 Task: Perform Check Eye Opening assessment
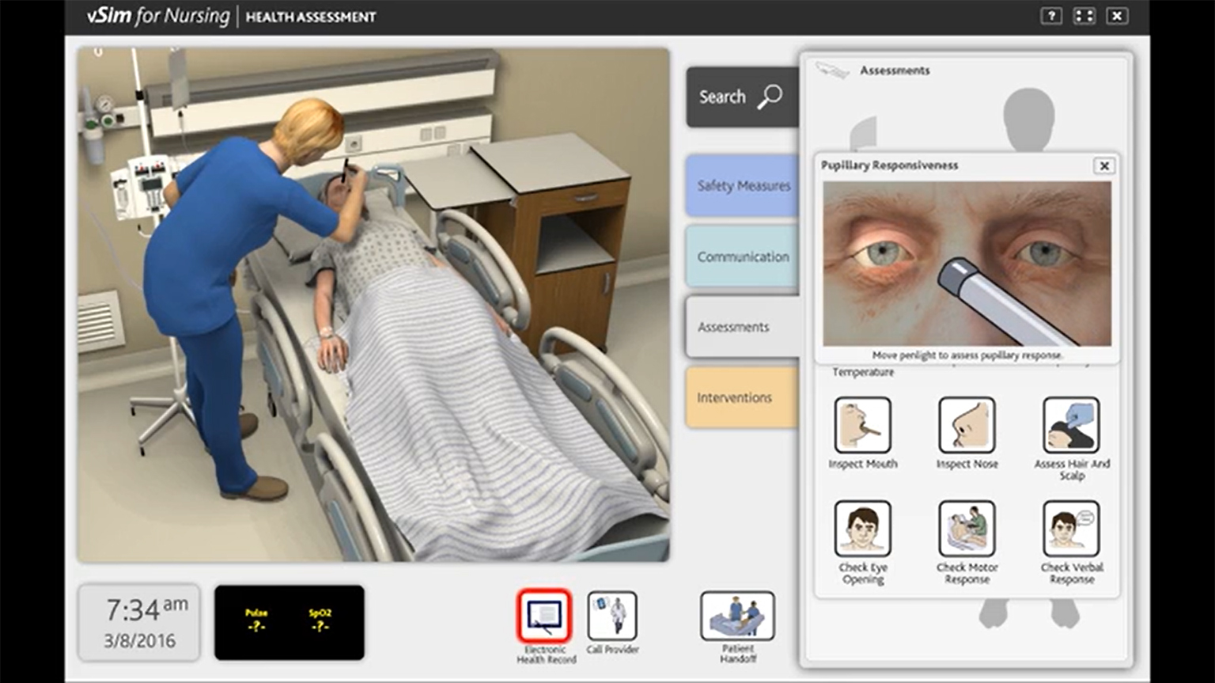tap(862, 529)
